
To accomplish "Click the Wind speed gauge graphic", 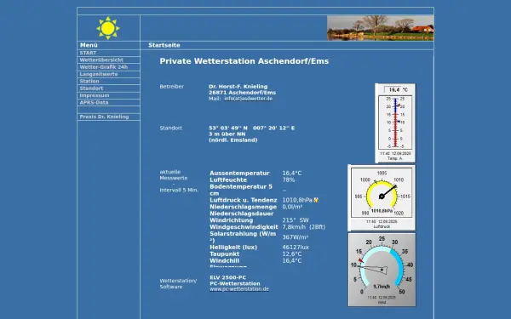I will click(x=382, y=270).
